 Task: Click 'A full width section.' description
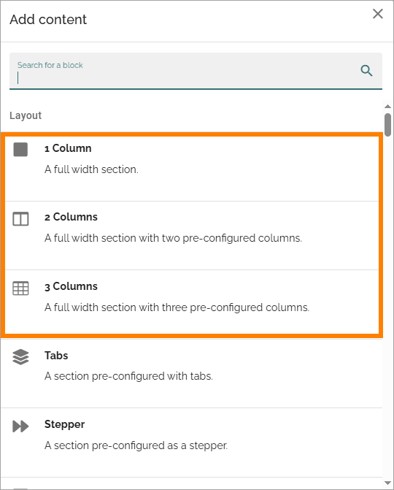(x=91, y=169)
